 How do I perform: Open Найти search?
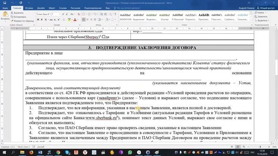[x=261, y=13]
